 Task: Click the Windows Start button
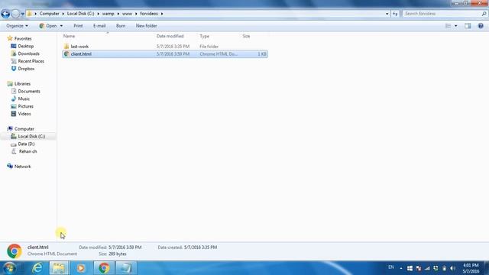(x=9, y=268)
